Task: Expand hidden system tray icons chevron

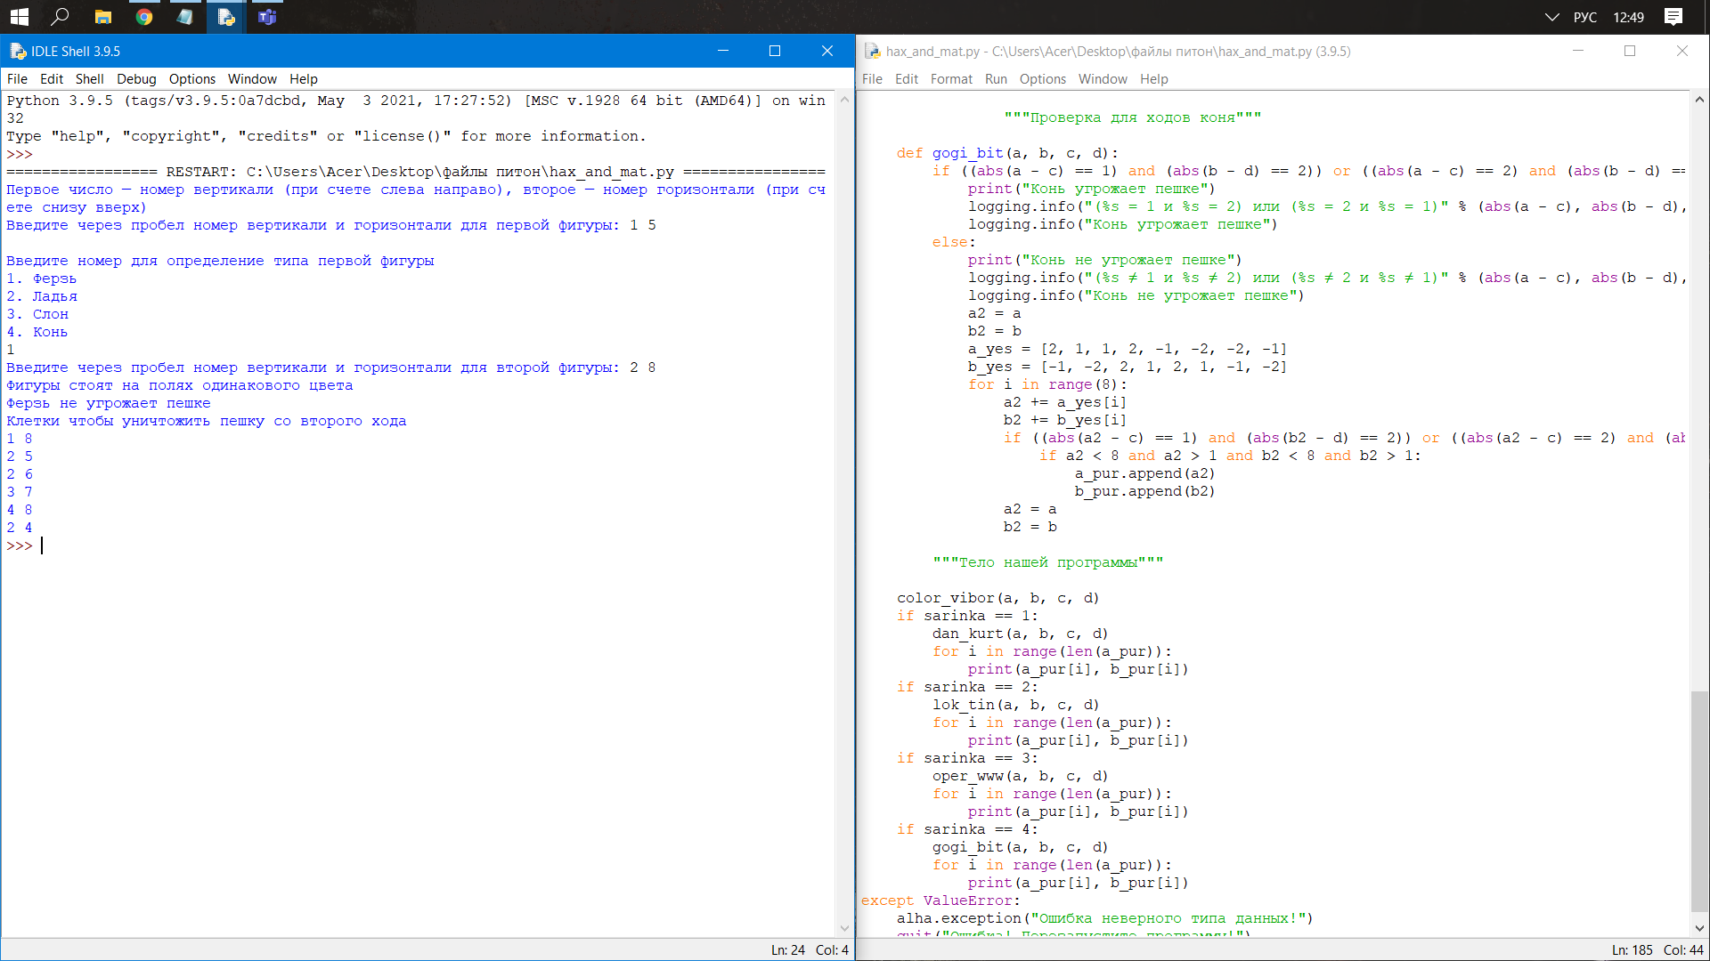Action: coord(1551,17)
